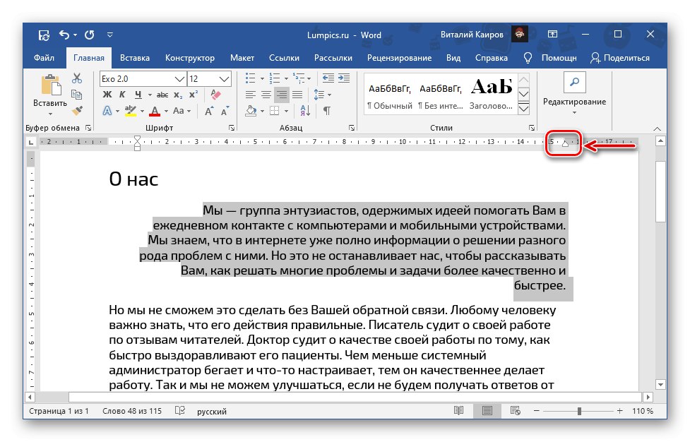This screenshot has width=690, height=442.
Task: Click the Format Painter brush icon
Action: tap(78, 111)
